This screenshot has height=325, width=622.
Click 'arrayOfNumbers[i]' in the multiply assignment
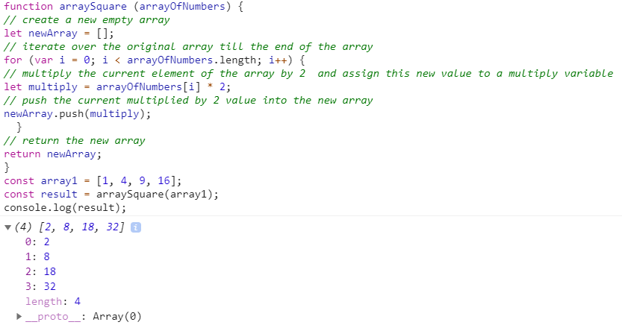[148, 87]
